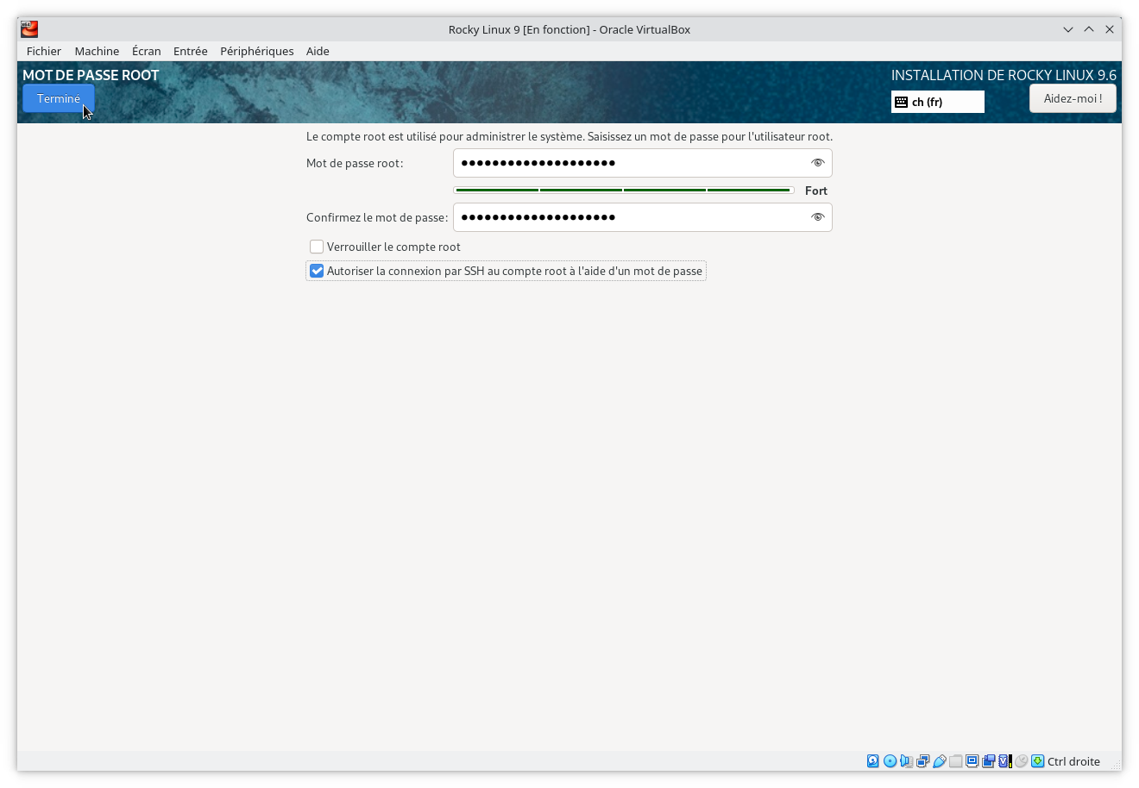Click the USB devices status icon
The height and width of the screenshot is (788, 1139).
[x=939, y=761]
